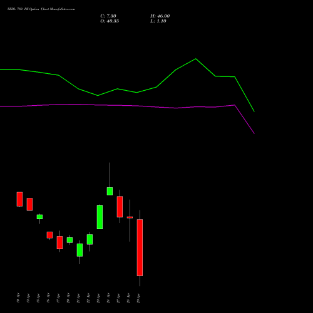Select the 24 Apr date label
The image size is (313, 313).
coord(108,298)
